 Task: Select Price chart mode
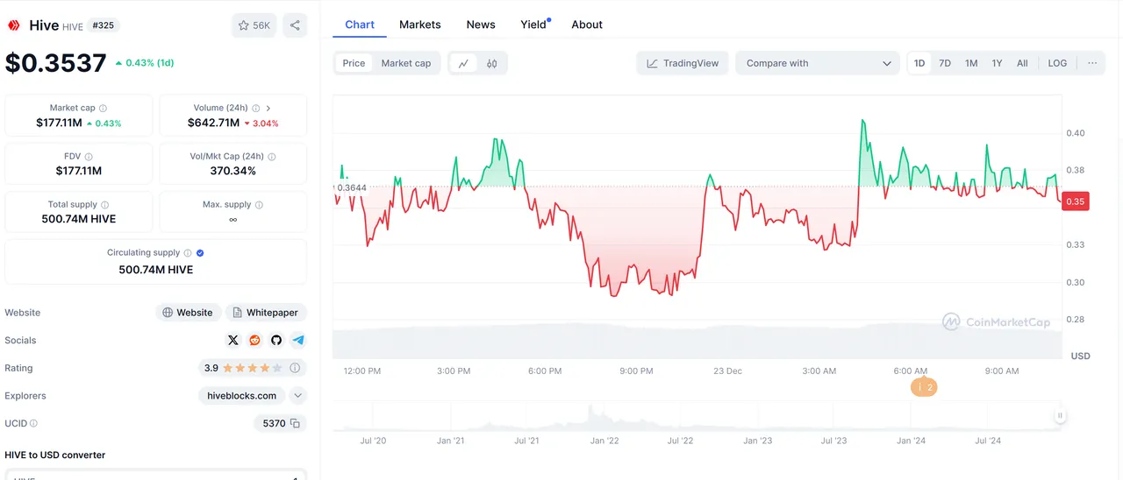(354, 63)
